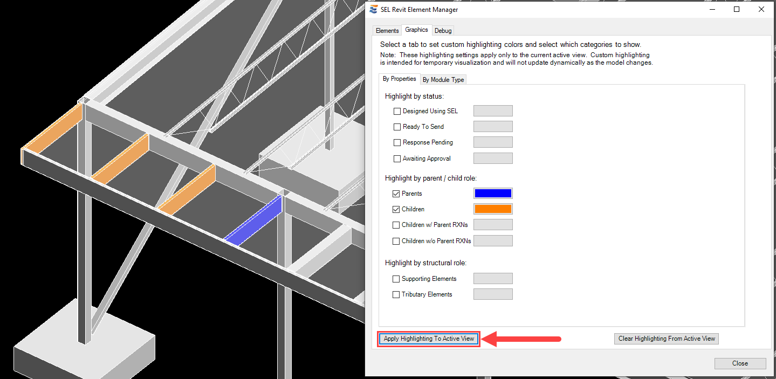
Task: Click the Supporting Elements color swatch
Action: (493, 279)
